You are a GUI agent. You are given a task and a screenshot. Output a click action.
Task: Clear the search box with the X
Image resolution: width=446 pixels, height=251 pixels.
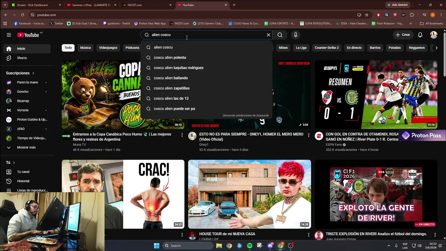tap(268, 35)
